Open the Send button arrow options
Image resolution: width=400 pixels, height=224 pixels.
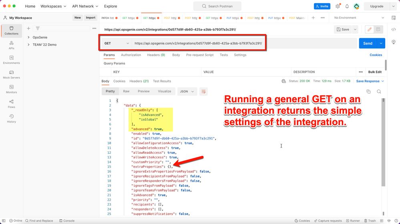pos(381,43)
